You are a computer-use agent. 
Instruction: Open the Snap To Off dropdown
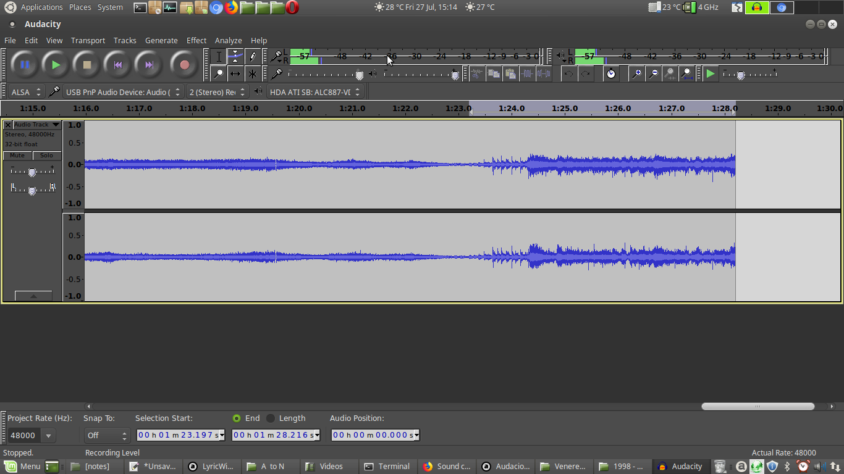[107, 435]
